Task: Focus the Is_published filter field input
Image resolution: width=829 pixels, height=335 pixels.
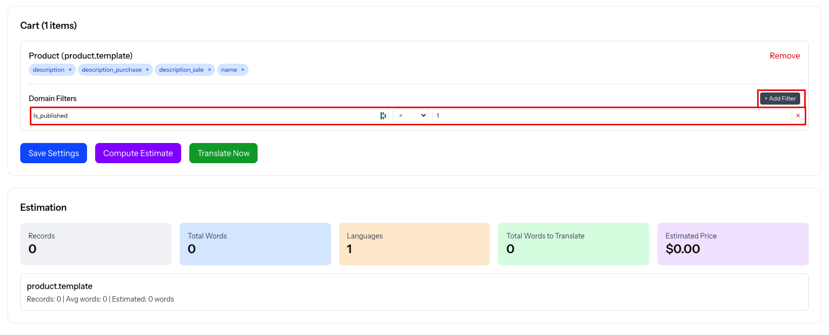Action: pyautogui.click(x=202, y=116)
